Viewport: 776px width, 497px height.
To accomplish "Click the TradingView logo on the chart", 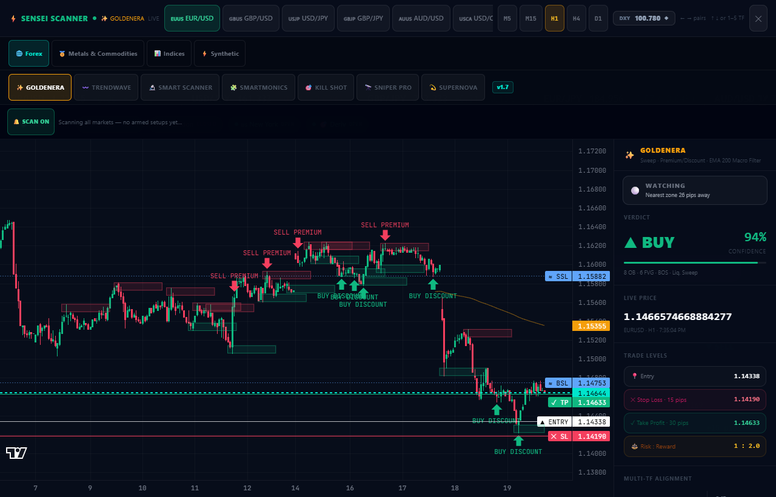I will pyautogui.click(x=16, y=453).
